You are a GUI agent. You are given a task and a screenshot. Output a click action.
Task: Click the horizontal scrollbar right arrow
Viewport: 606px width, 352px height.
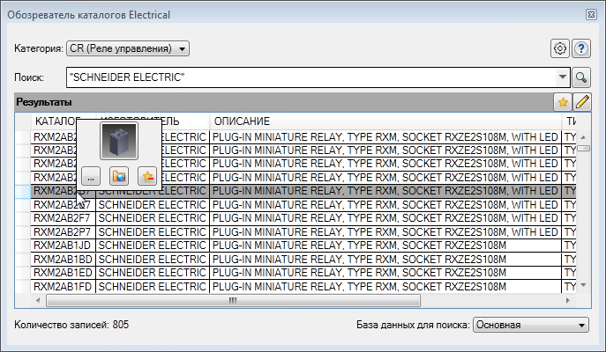click(568, 300)
